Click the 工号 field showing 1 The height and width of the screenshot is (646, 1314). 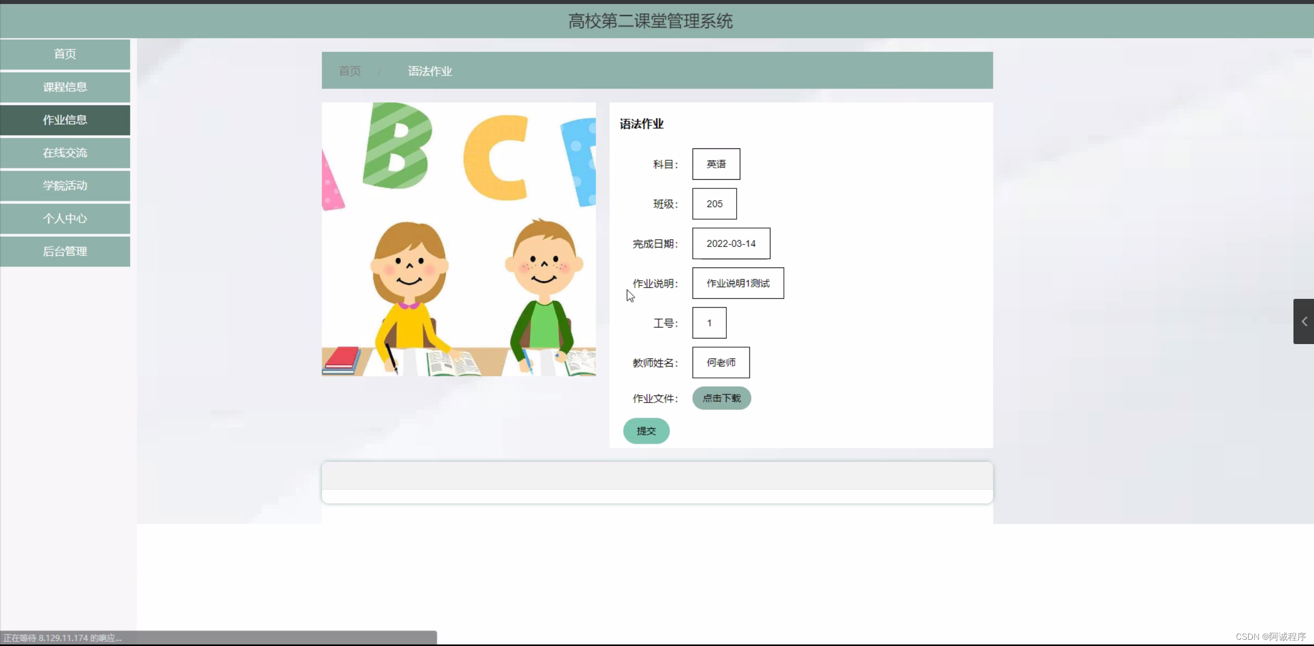[709, 323]
